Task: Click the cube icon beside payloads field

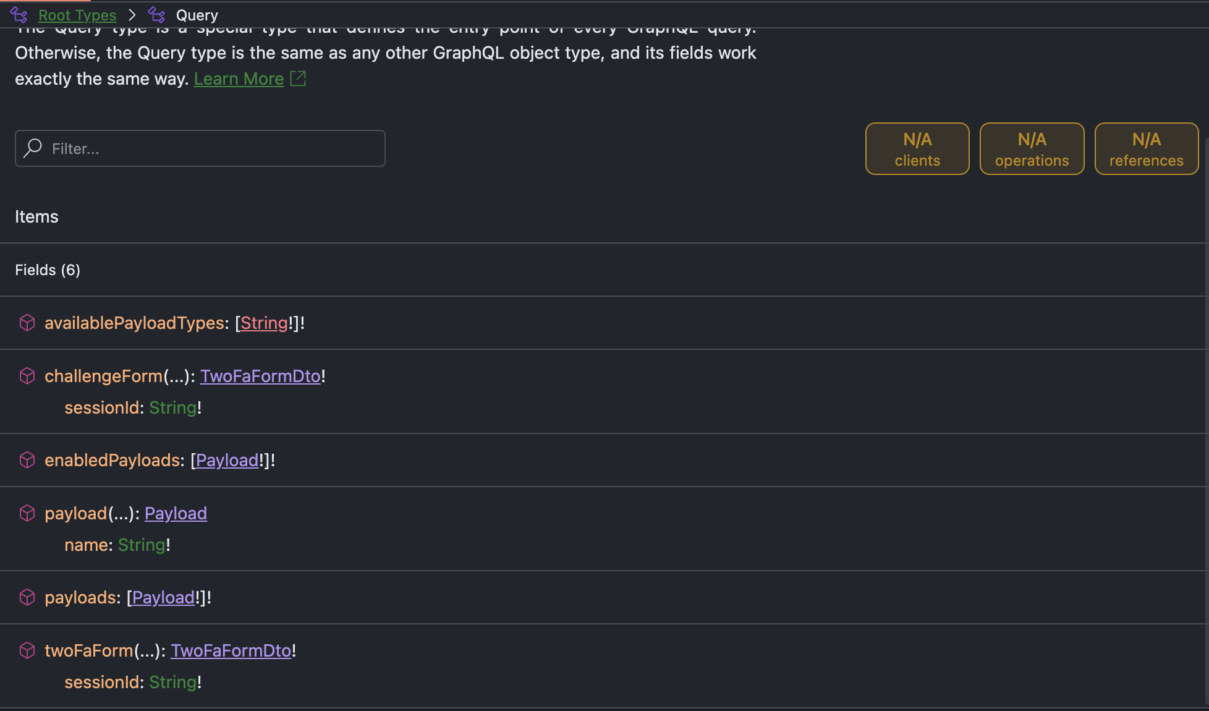Action: [x=27, y=597]
